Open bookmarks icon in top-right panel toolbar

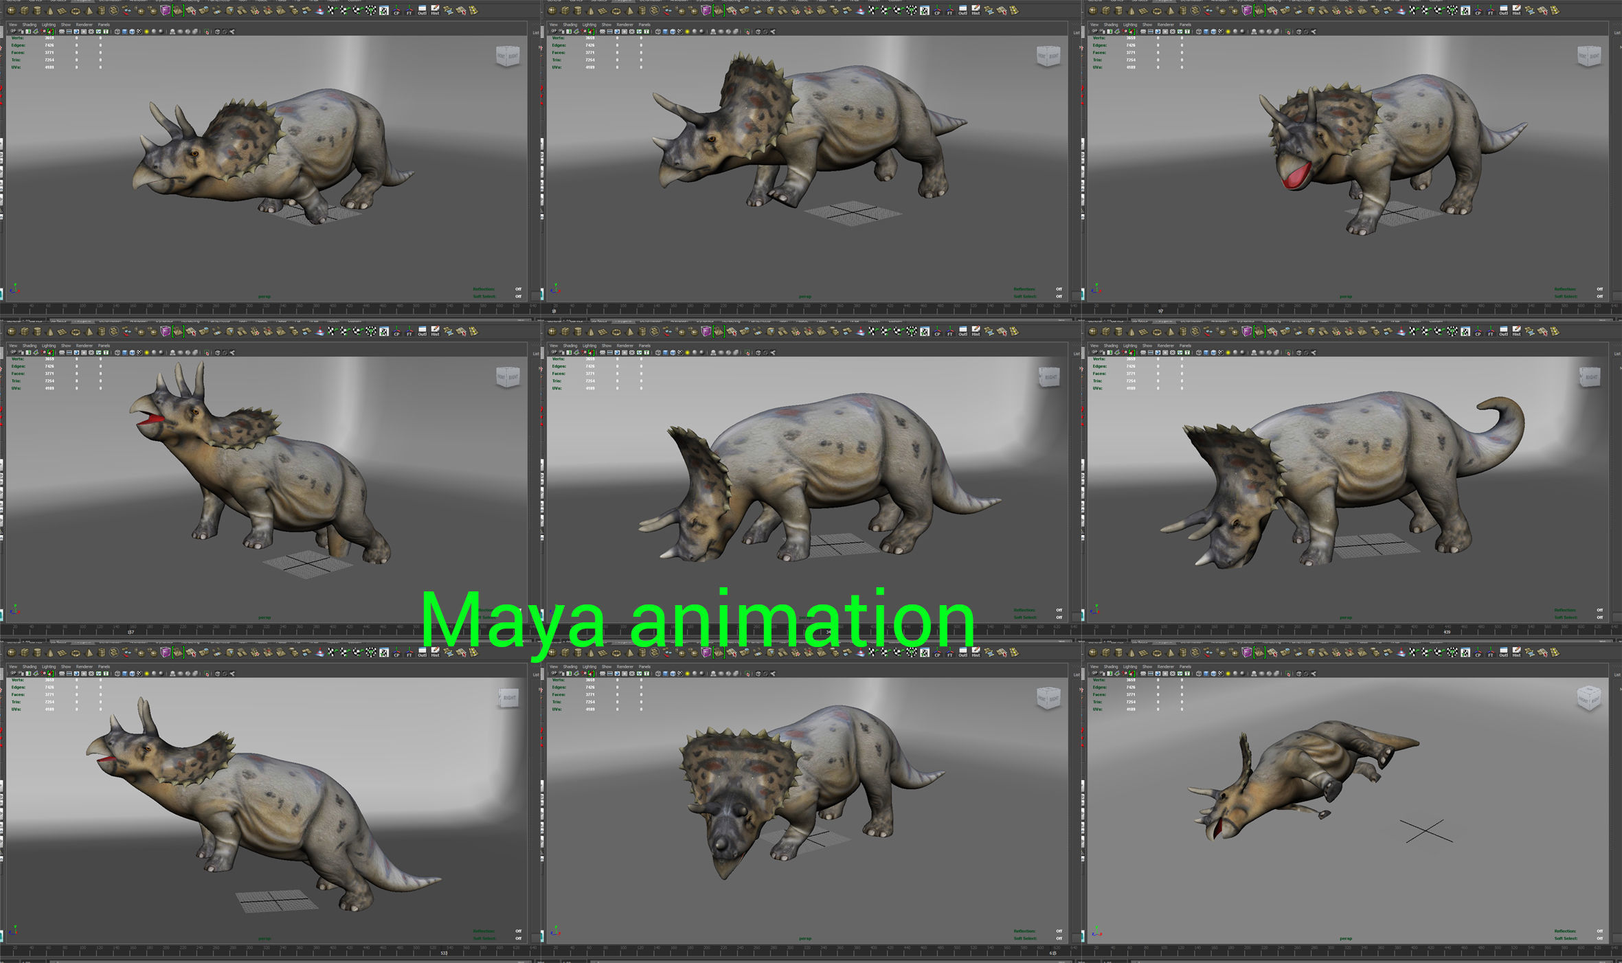point(1110,32)
